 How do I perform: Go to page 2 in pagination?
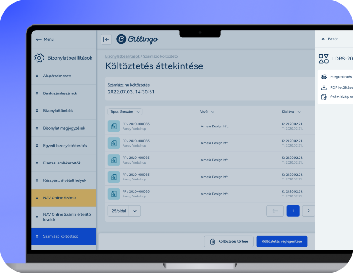pos(308,211)
